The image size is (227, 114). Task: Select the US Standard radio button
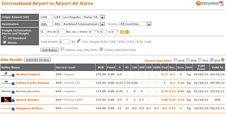click(5, 37)
